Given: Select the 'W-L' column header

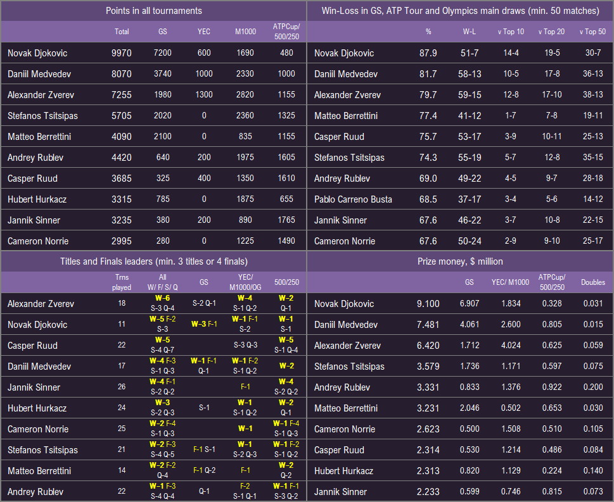Looking at the screenshot, I should pyautogui.click(x=470, y=32).
